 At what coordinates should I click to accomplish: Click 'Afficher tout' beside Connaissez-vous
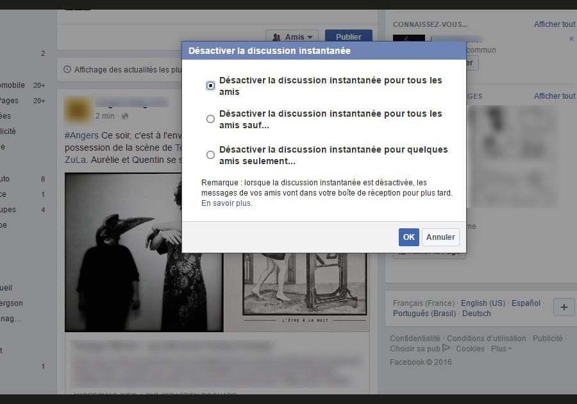coord(555,24)
